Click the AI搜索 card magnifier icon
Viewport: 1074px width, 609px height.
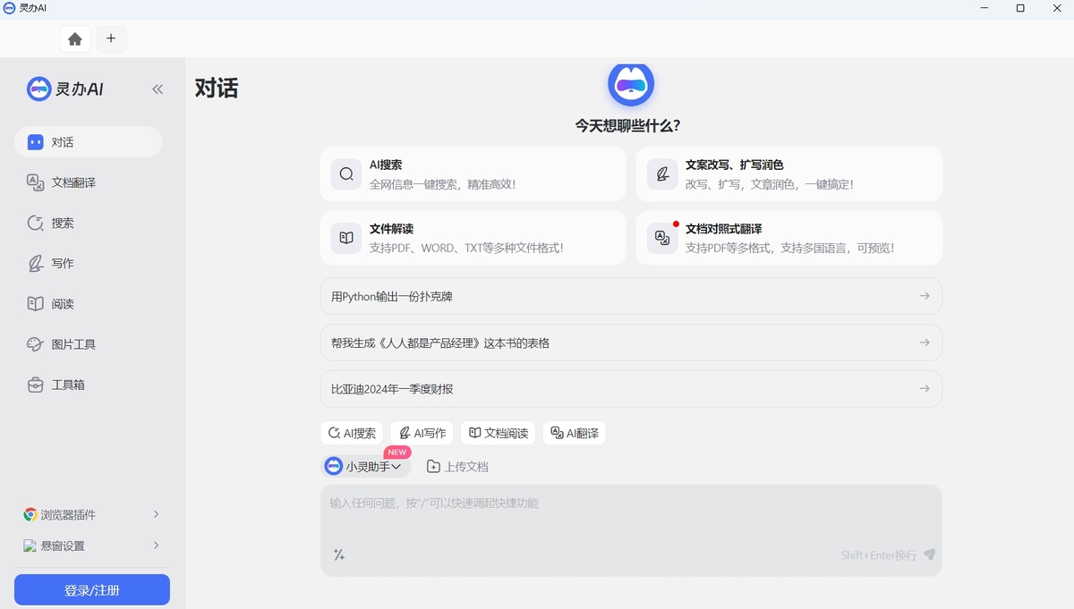pos(346,173)
